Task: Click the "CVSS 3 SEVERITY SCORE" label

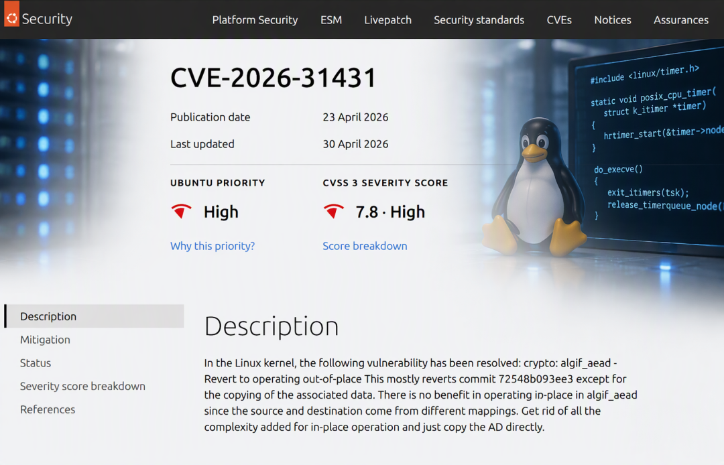Action: pyautogui.click(x=385, y=183)
